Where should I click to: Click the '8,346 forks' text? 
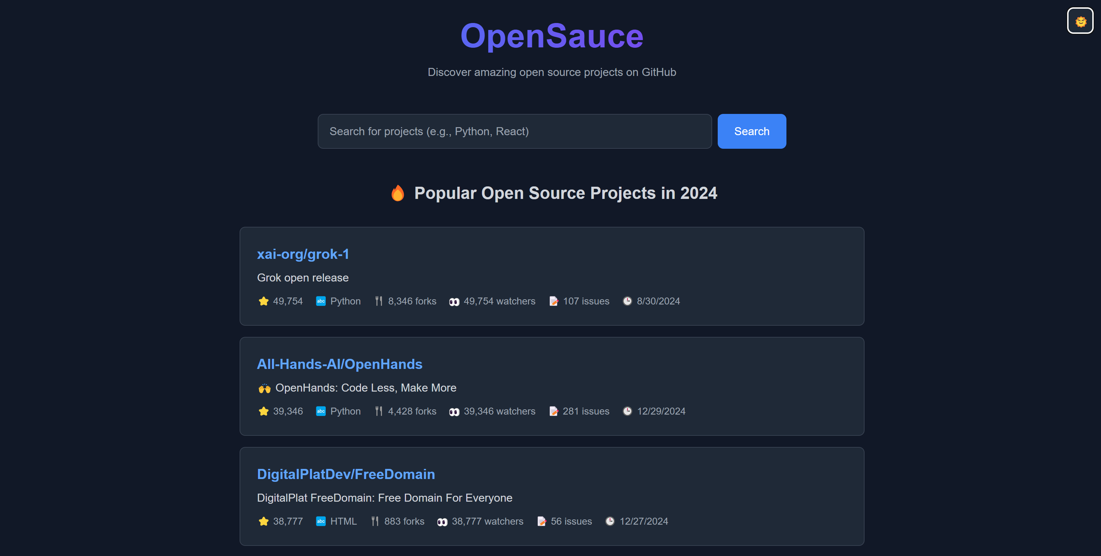click(412, 301)
